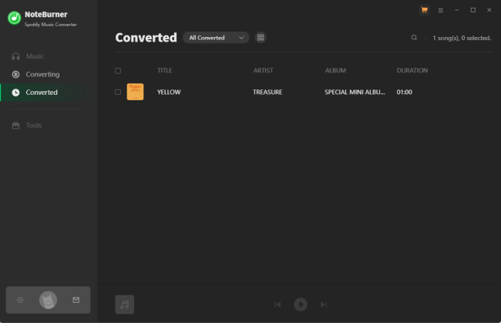Sort by ALBUM column header
501x323 pixels.
pyautogui.click(x=335, y=71)
